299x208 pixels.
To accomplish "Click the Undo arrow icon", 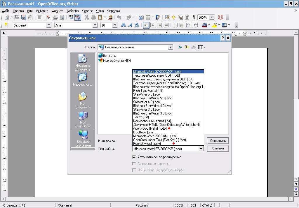I will [x=119, y=17].
